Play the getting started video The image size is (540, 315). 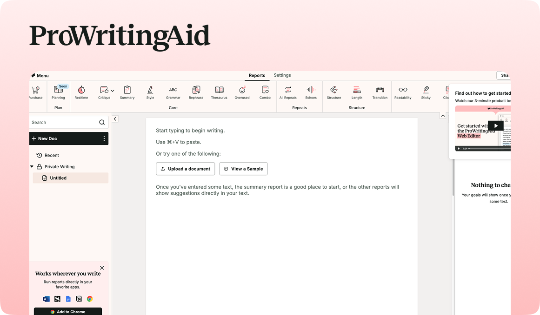point(495,126)
